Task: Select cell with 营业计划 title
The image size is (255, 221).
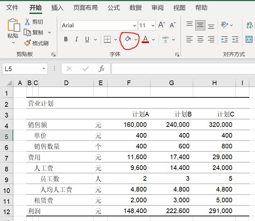Action: [x=41, y=103]
